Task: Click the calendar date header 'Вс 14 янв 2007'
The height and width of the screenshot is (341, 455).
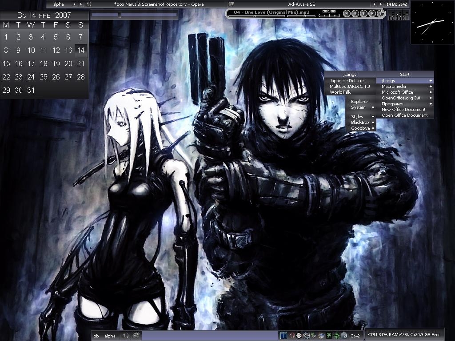Action: tap(44, 15)
